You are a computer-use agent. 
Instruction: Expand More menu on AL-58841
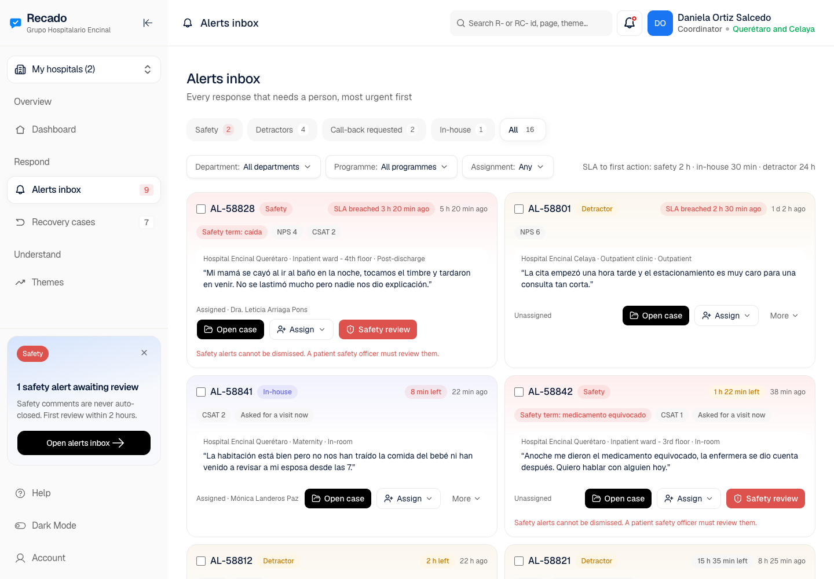(x=466, y=499)
